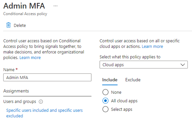Click the Users and groups label

[x=20, y=102]
